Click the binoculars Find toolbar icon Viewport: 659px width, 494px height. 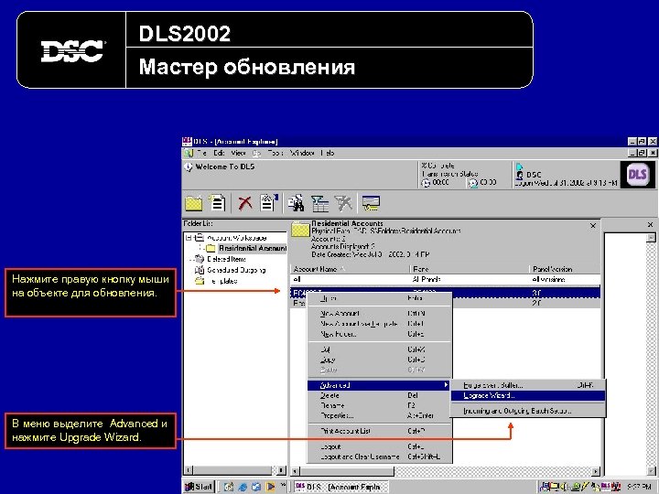coord(297,203)
